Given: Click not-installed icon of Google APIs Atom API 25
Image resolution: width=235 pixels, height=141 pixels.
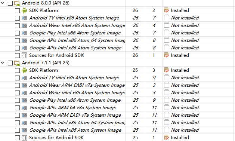Looking at the screenshot, I should point(167,130).
